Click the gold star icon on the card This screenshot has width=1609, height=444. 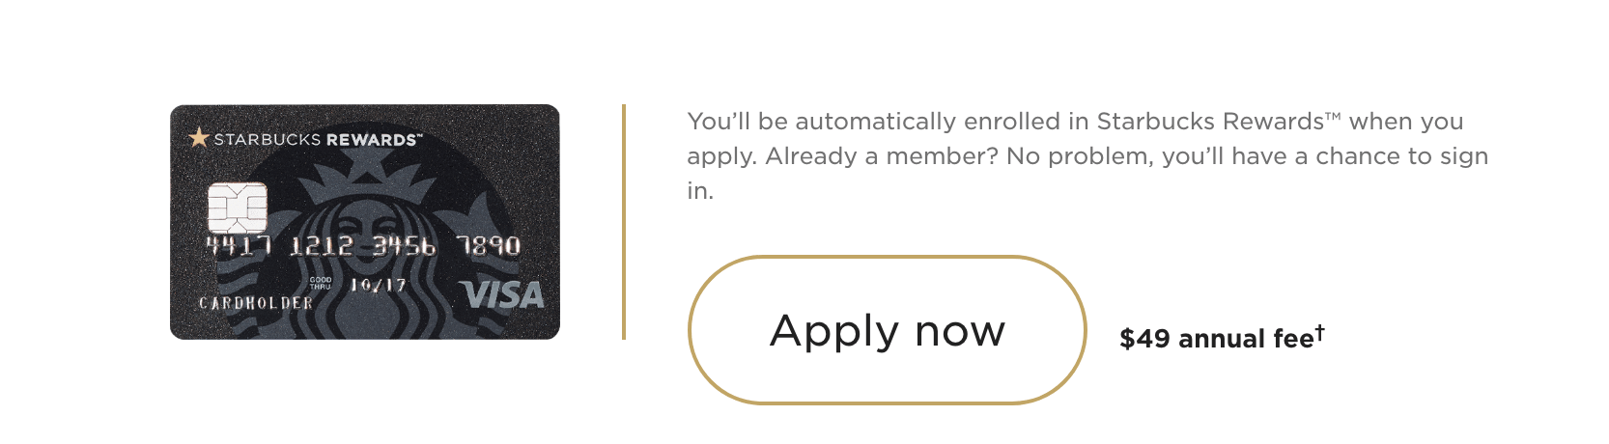(x=199, y=138)
